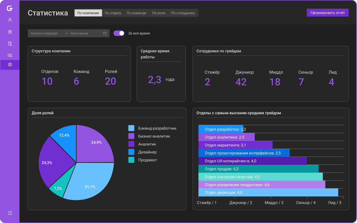The height and width of the screenshot is (223, 357).
Task: Click the Команд count '6'
Action: coord(76,81)
